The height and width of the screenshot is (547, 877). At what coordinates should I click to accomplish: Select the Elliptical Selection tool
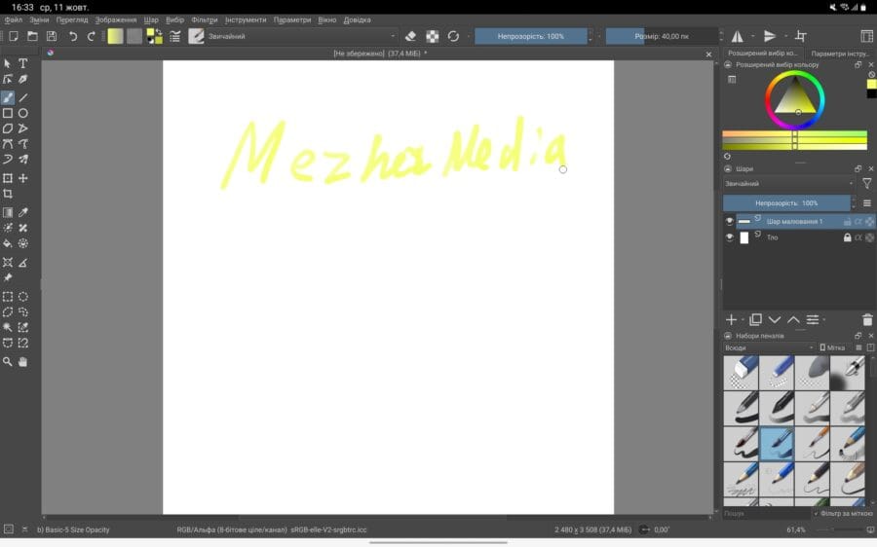point(23,297)
